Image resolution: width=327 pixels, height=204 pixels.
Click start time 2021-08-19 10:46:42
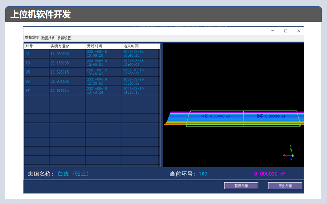pyautogui.click(x=104, y=72)
